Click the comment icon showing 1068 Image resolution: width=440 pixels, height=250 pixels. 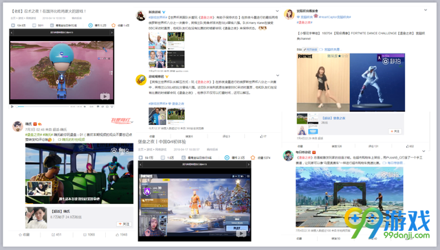pos(89,235)
